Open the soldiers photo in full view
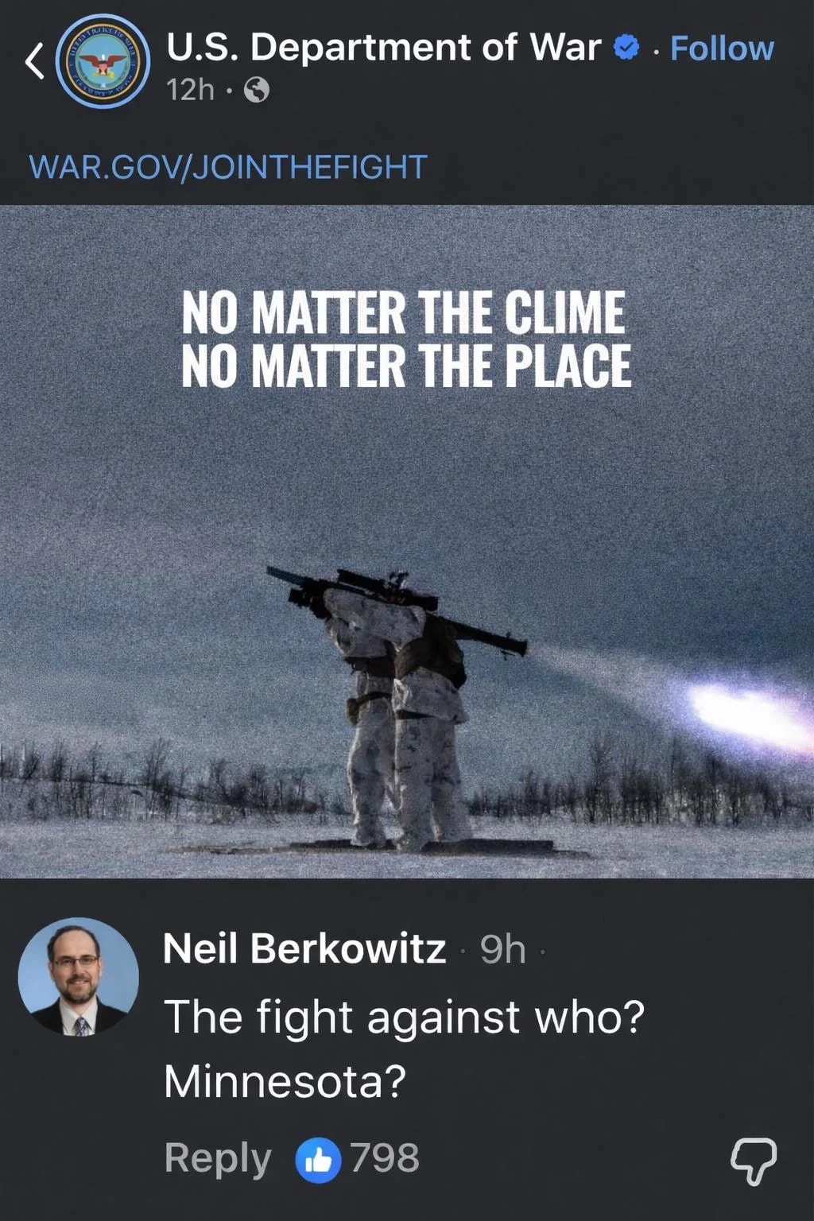Screen dimensions: 814x1221 pyautogui.click(x=407, y=541)
